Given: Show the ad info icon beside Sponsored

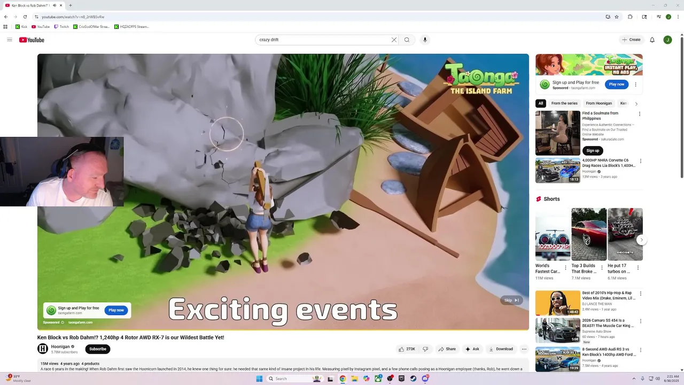Looking at the screenshot, I should 63,322.
